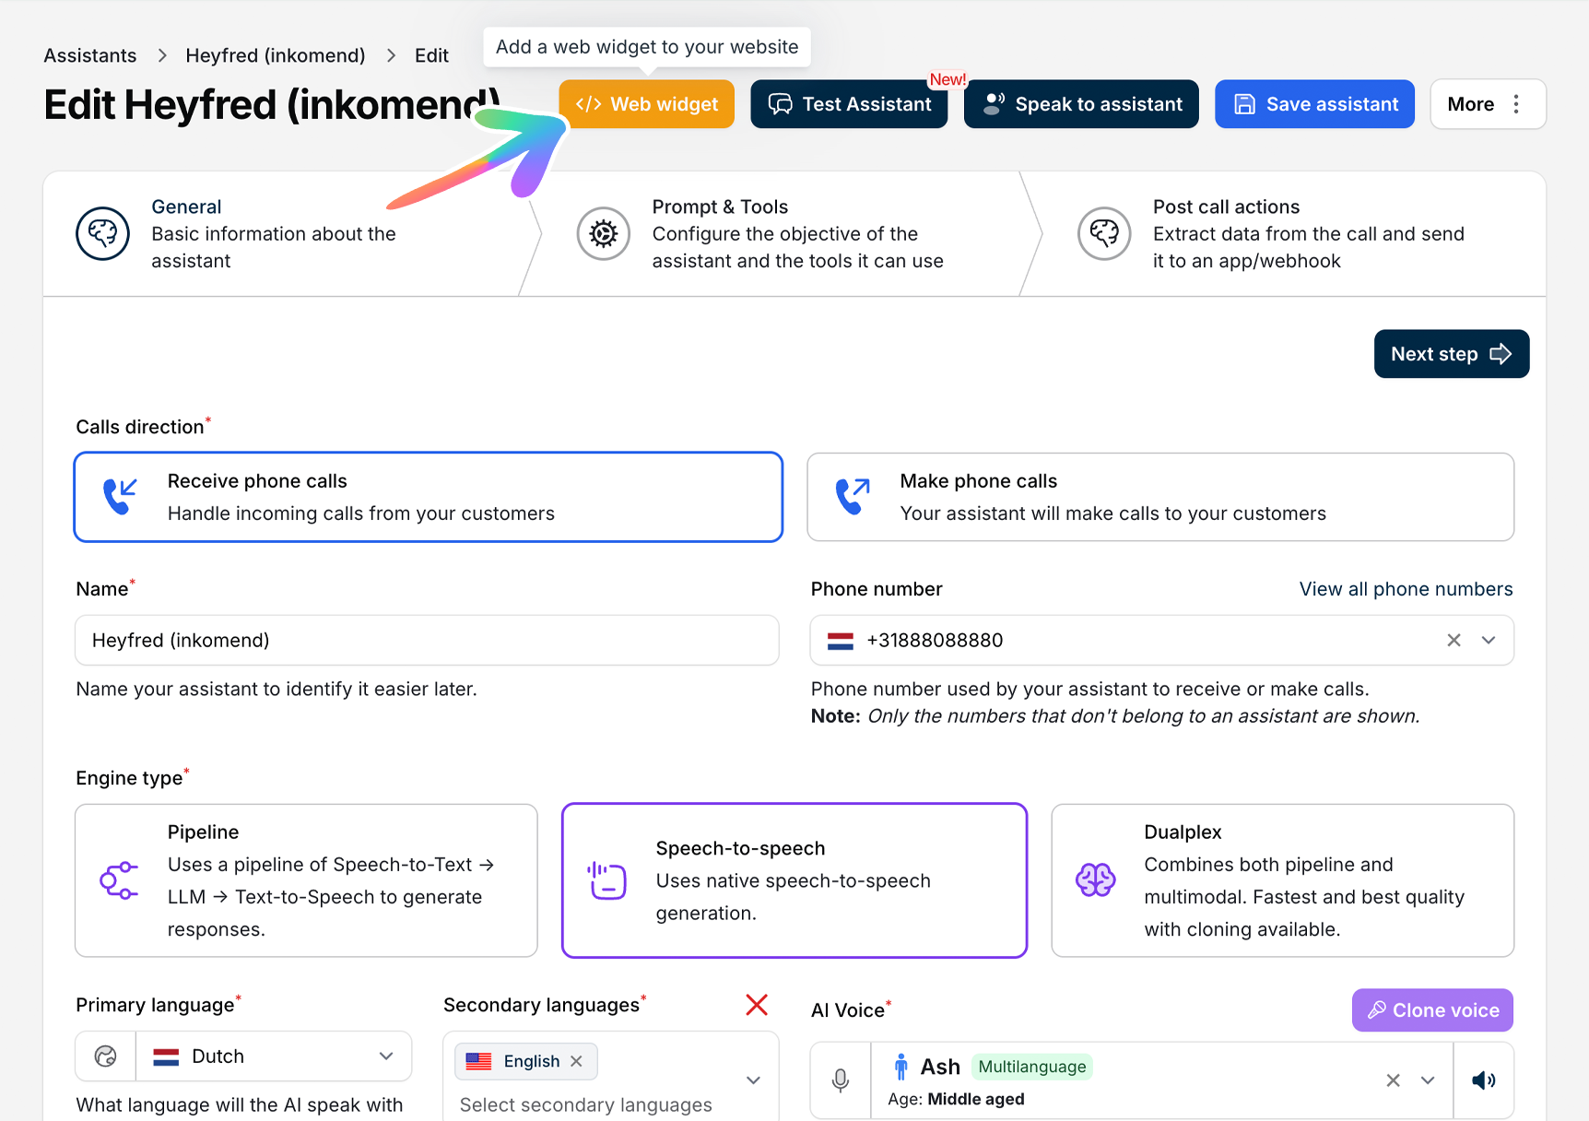
Task: Select Make phone calls direction
Action: (x=1160, y=497)
